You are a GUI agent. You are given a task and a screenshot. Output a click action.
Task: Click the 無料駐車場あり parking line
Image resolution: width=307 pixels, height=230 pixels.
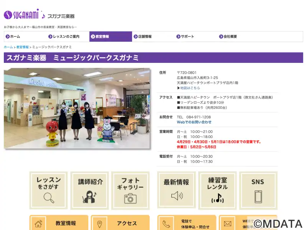[202, 108]
